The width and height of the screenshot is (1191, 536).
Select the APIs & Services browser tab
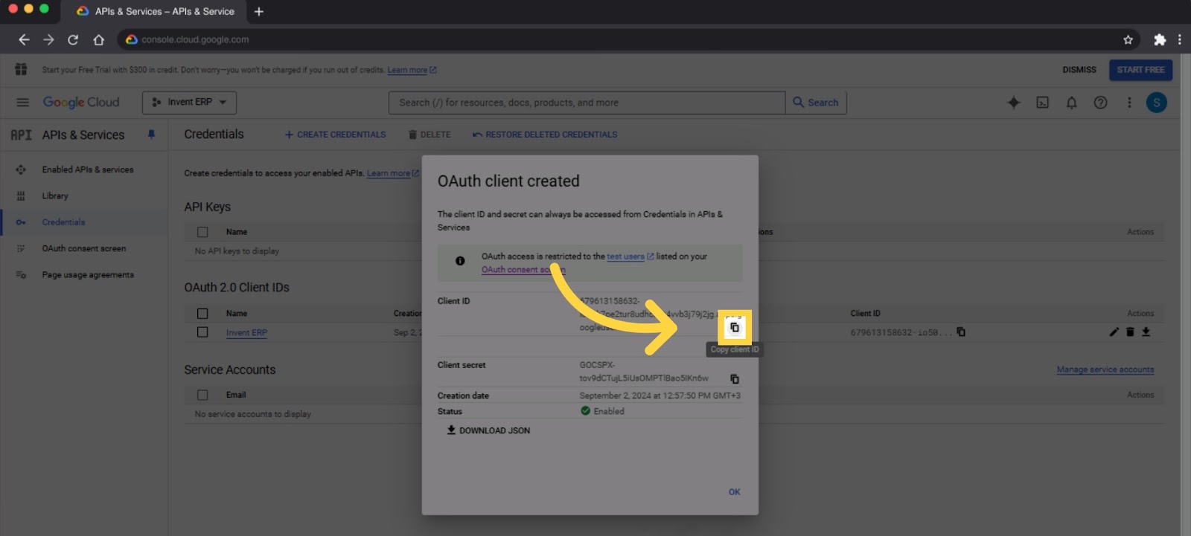point(155,11)
